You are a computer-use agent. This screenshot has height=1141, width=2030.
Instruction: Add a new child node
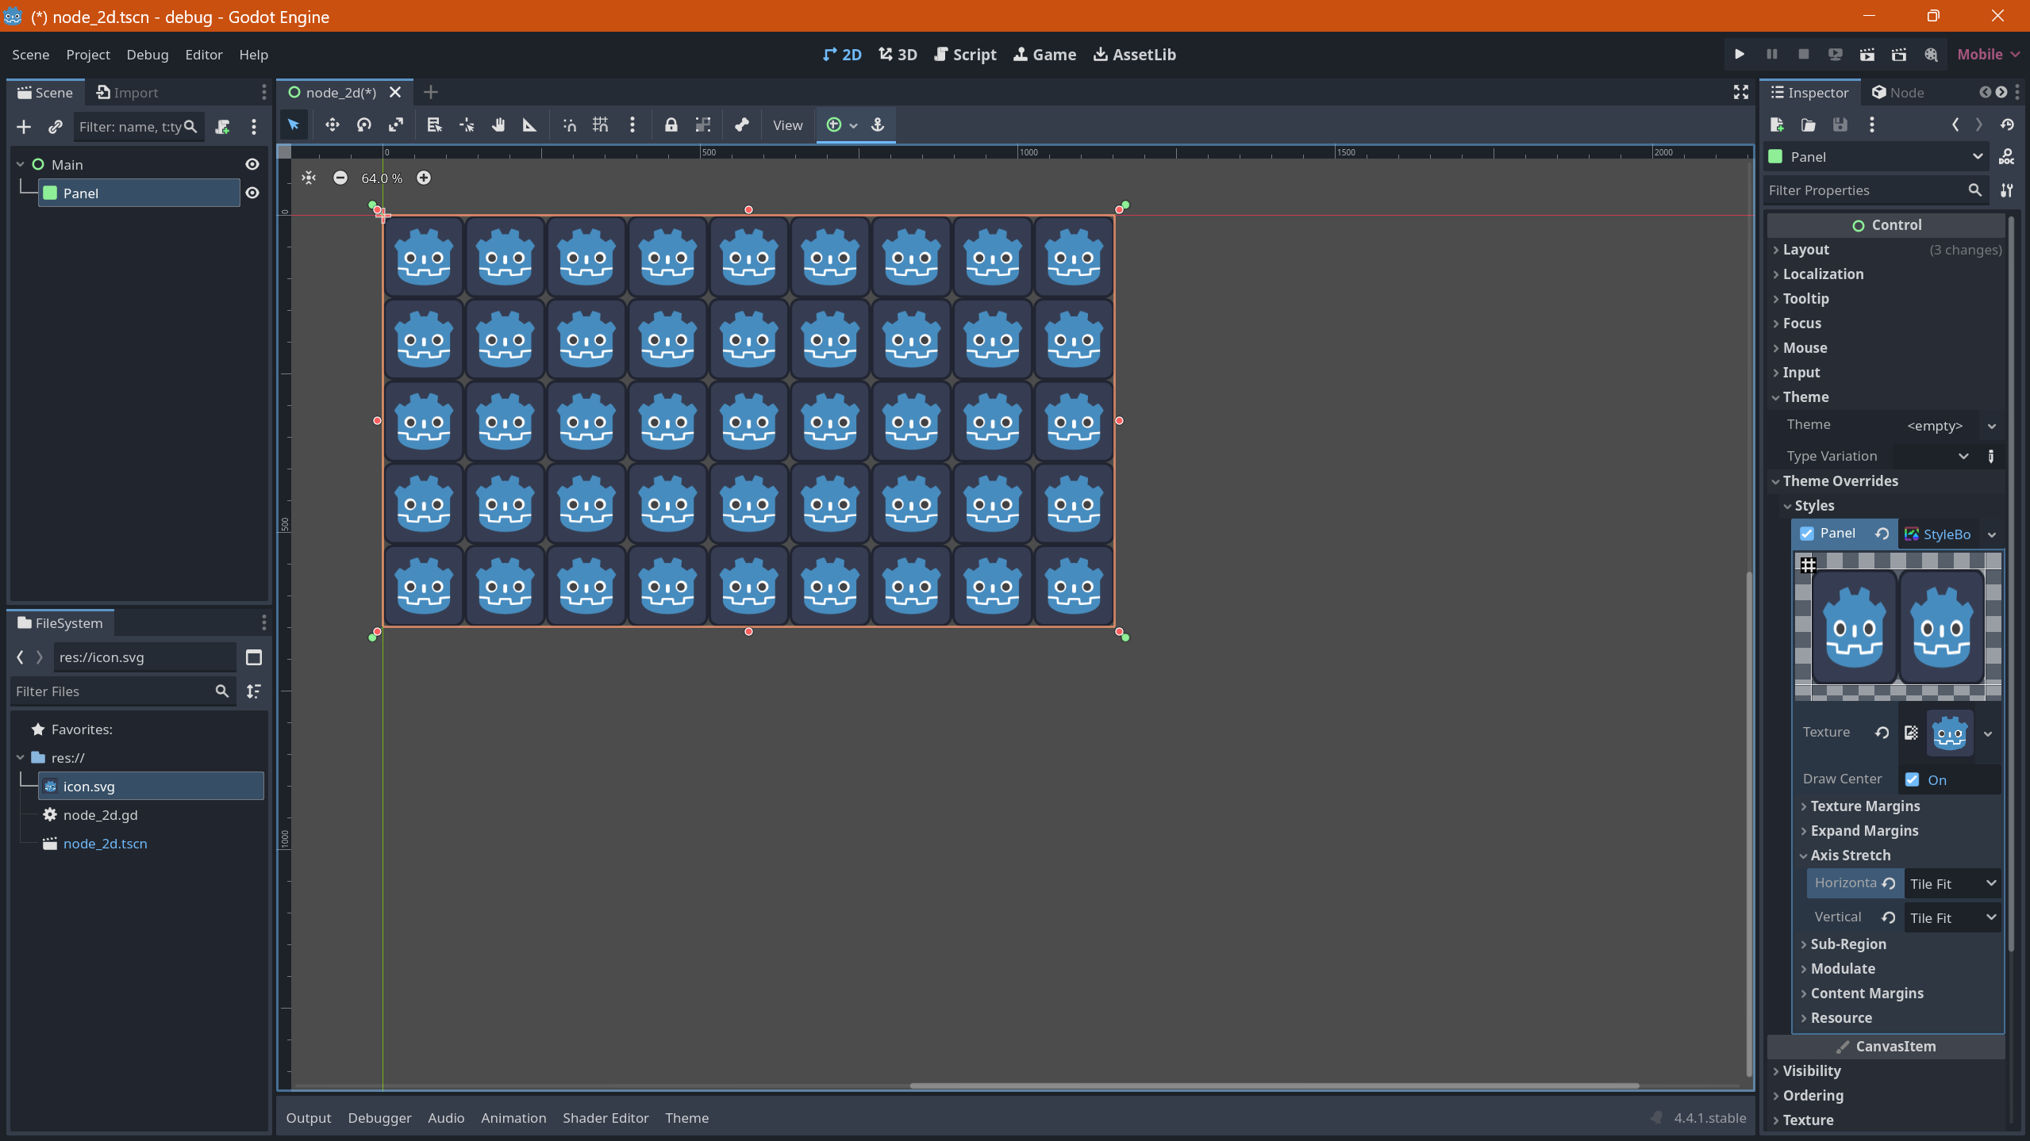click(24, 127)
